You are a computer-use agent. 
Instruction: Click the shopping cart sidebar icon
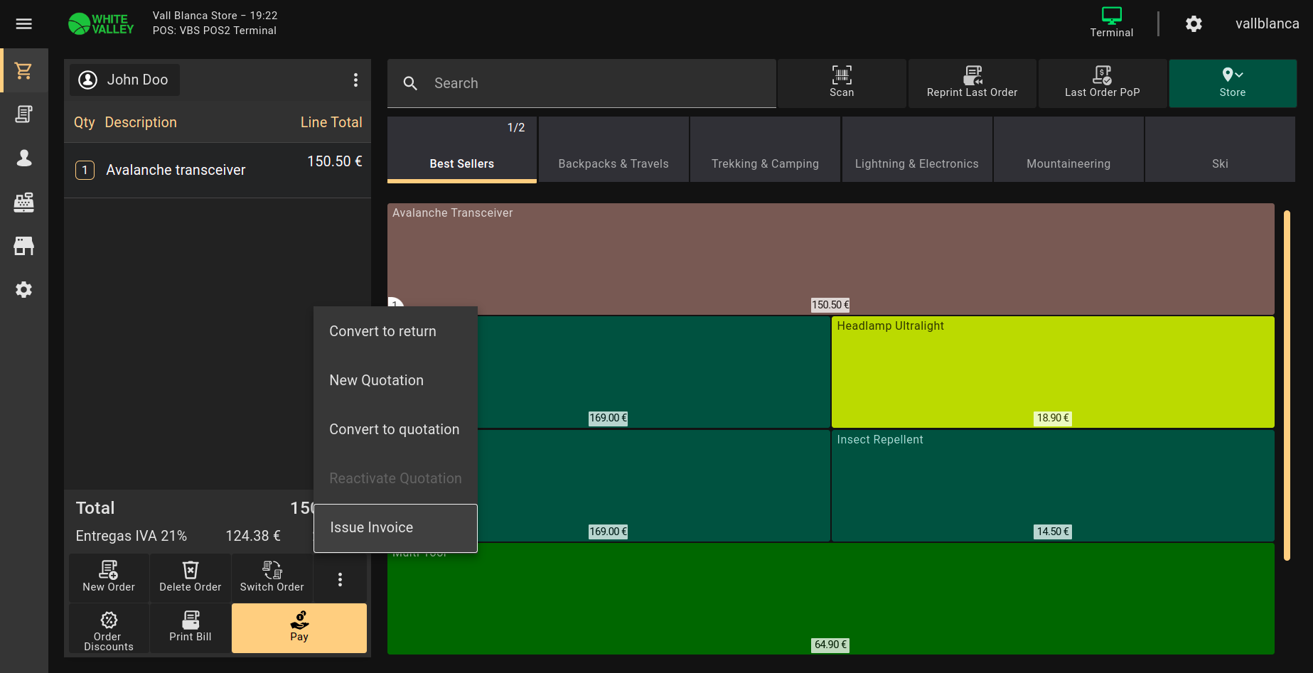point(23,71)
